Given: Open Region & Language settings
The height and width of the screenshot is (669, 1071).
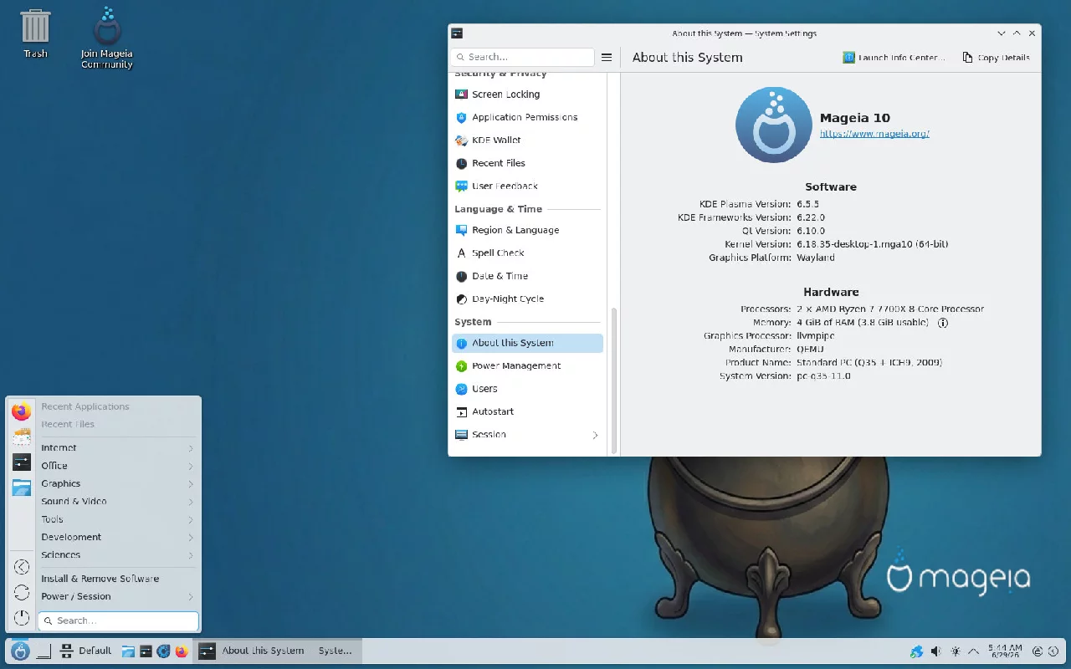Looking at the screenshot, I should 527,230.
